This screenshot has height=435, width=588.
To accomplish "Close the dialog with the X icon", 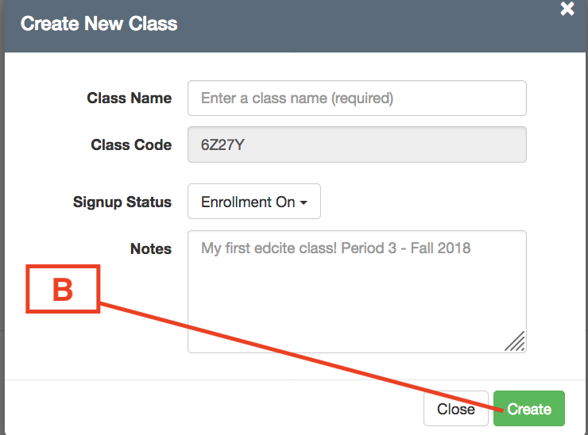I will (567, 9).
